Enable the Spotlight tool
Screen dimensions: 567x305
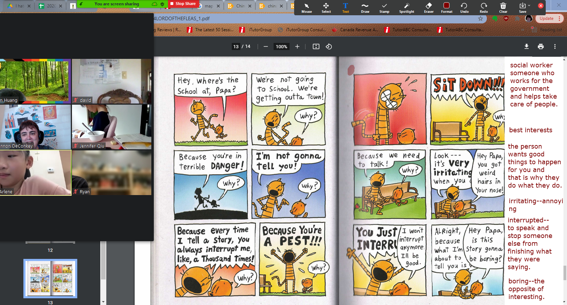pos(406,7)
